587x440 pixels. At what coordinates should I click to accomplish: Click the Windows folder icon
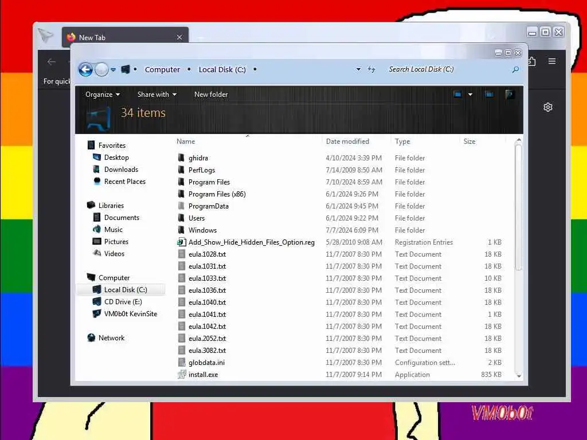point(181,230)
